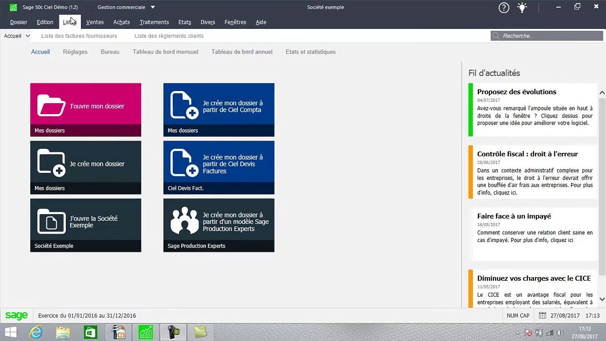606x341 pixels.
Task: Click the sage logo in the status bar
Action: click(x=17, y=315)
